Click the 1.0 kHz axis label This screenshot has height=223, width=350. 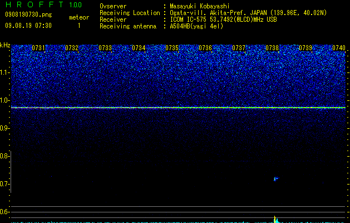(x=5, y=100)
